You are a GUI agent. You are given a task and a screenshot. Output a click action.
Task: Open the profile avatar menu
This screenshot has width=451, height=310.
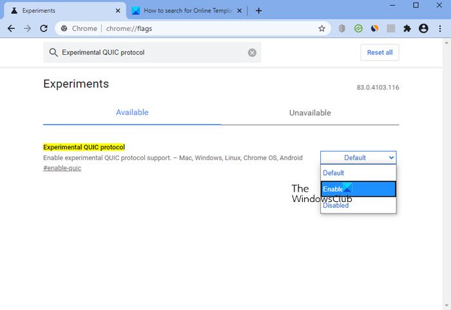pyautogui.click(x=423, y=28)
